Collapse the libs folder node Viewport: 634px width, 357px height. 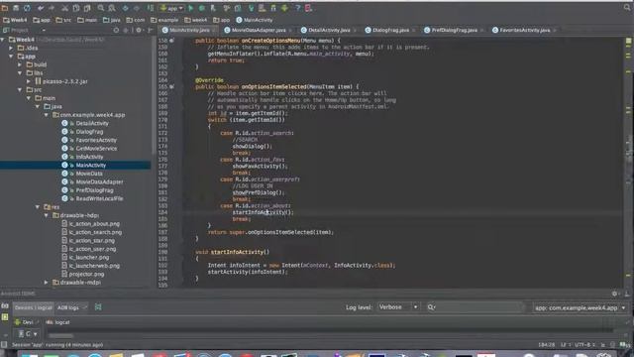coord(20,72)
